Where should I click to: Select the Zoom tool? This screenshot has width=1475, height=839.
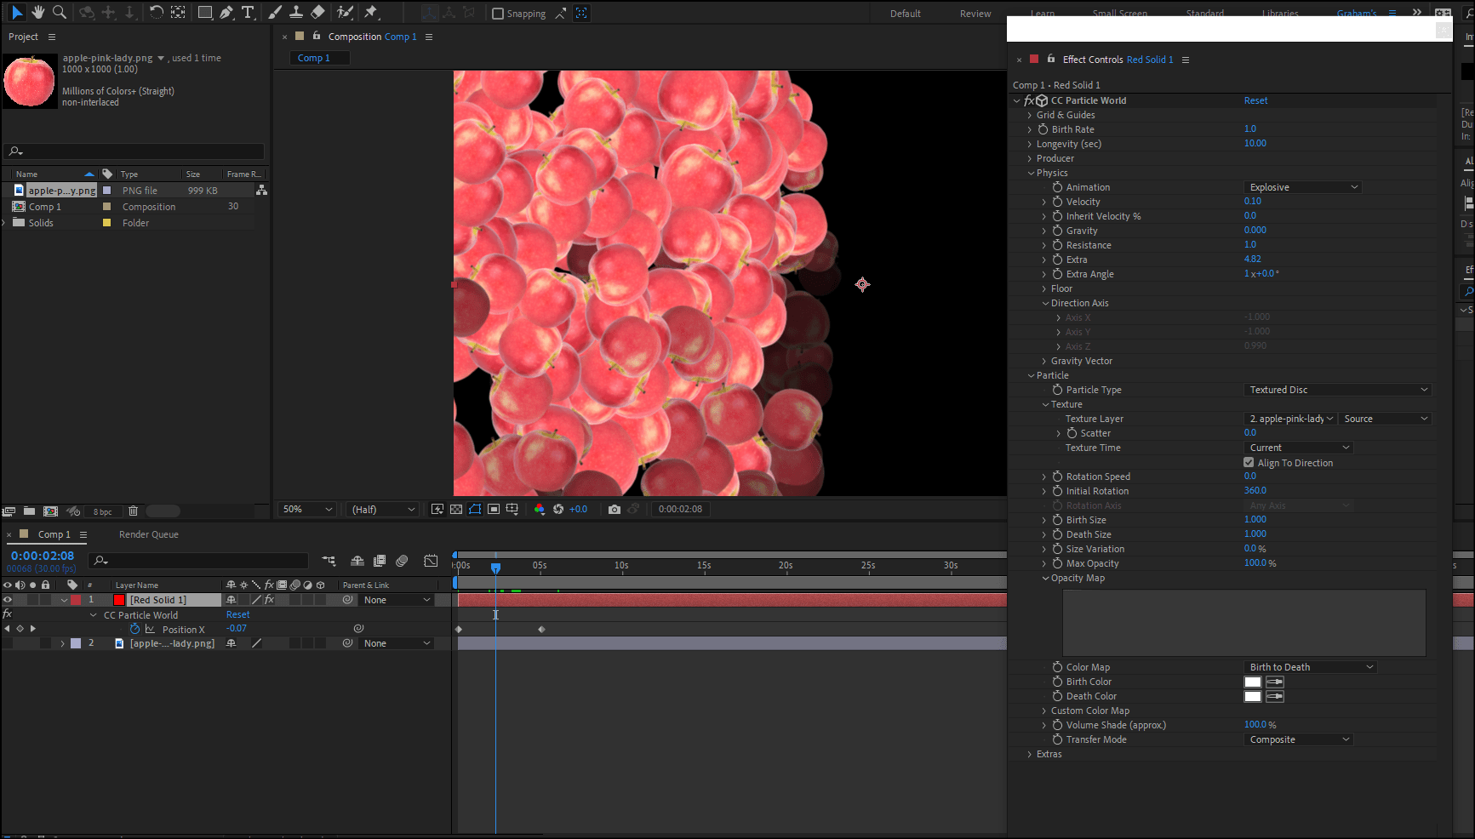coord(60,12)
